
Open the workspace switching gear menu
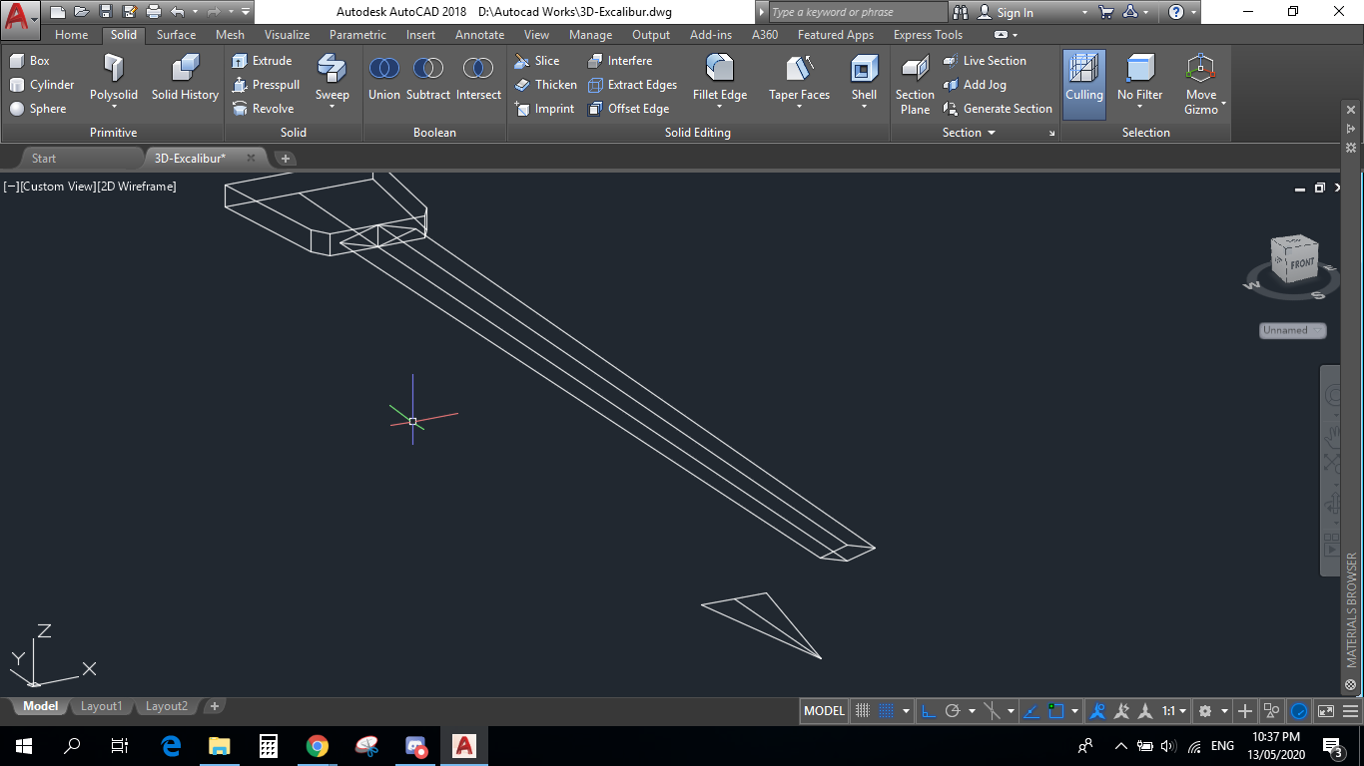[x=1205, y=711]
